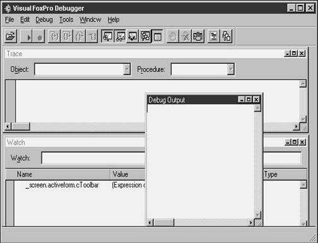Open the Edit menu
Screen dimensions: 318x243
(25, 20)
